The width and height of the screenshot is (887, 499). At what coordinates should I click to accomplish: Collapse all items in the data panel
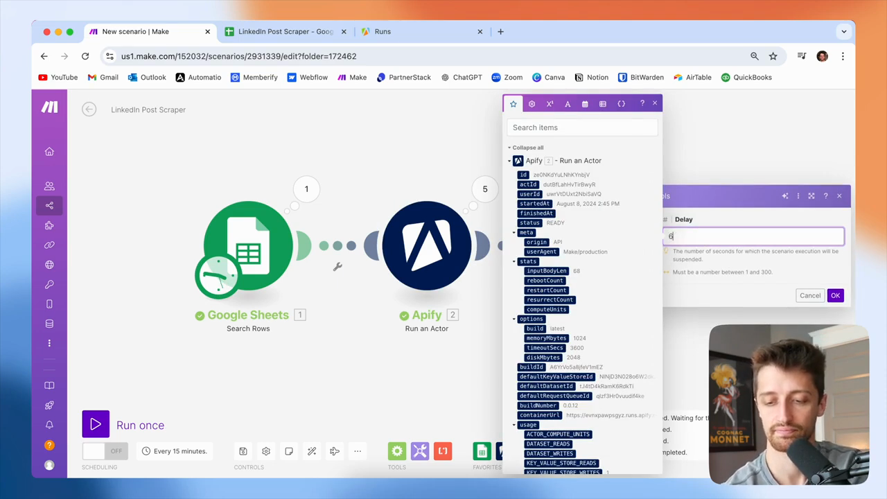click(527, 148)
